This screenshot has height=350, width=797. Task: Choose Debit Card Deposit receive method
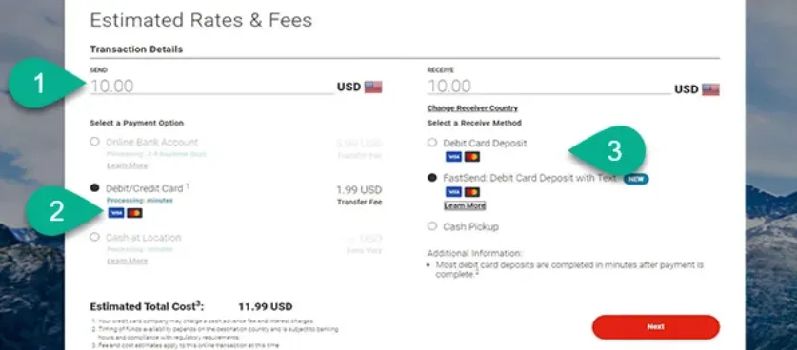432,143
